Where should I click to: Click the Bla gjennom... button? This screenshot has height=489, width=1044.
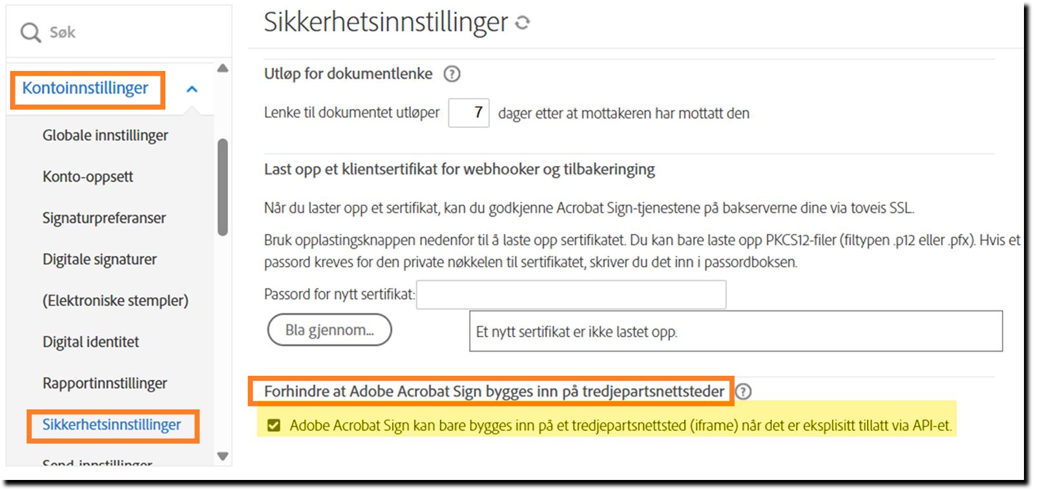coord(329,330)
